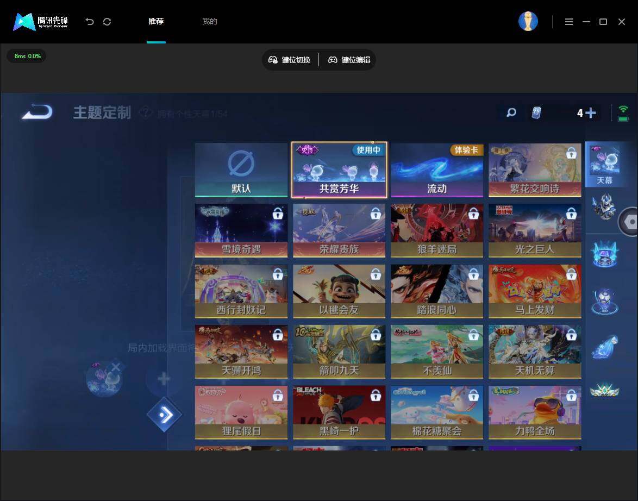Click the search magnifier icon
638x501 pixels.
point(511,112)
